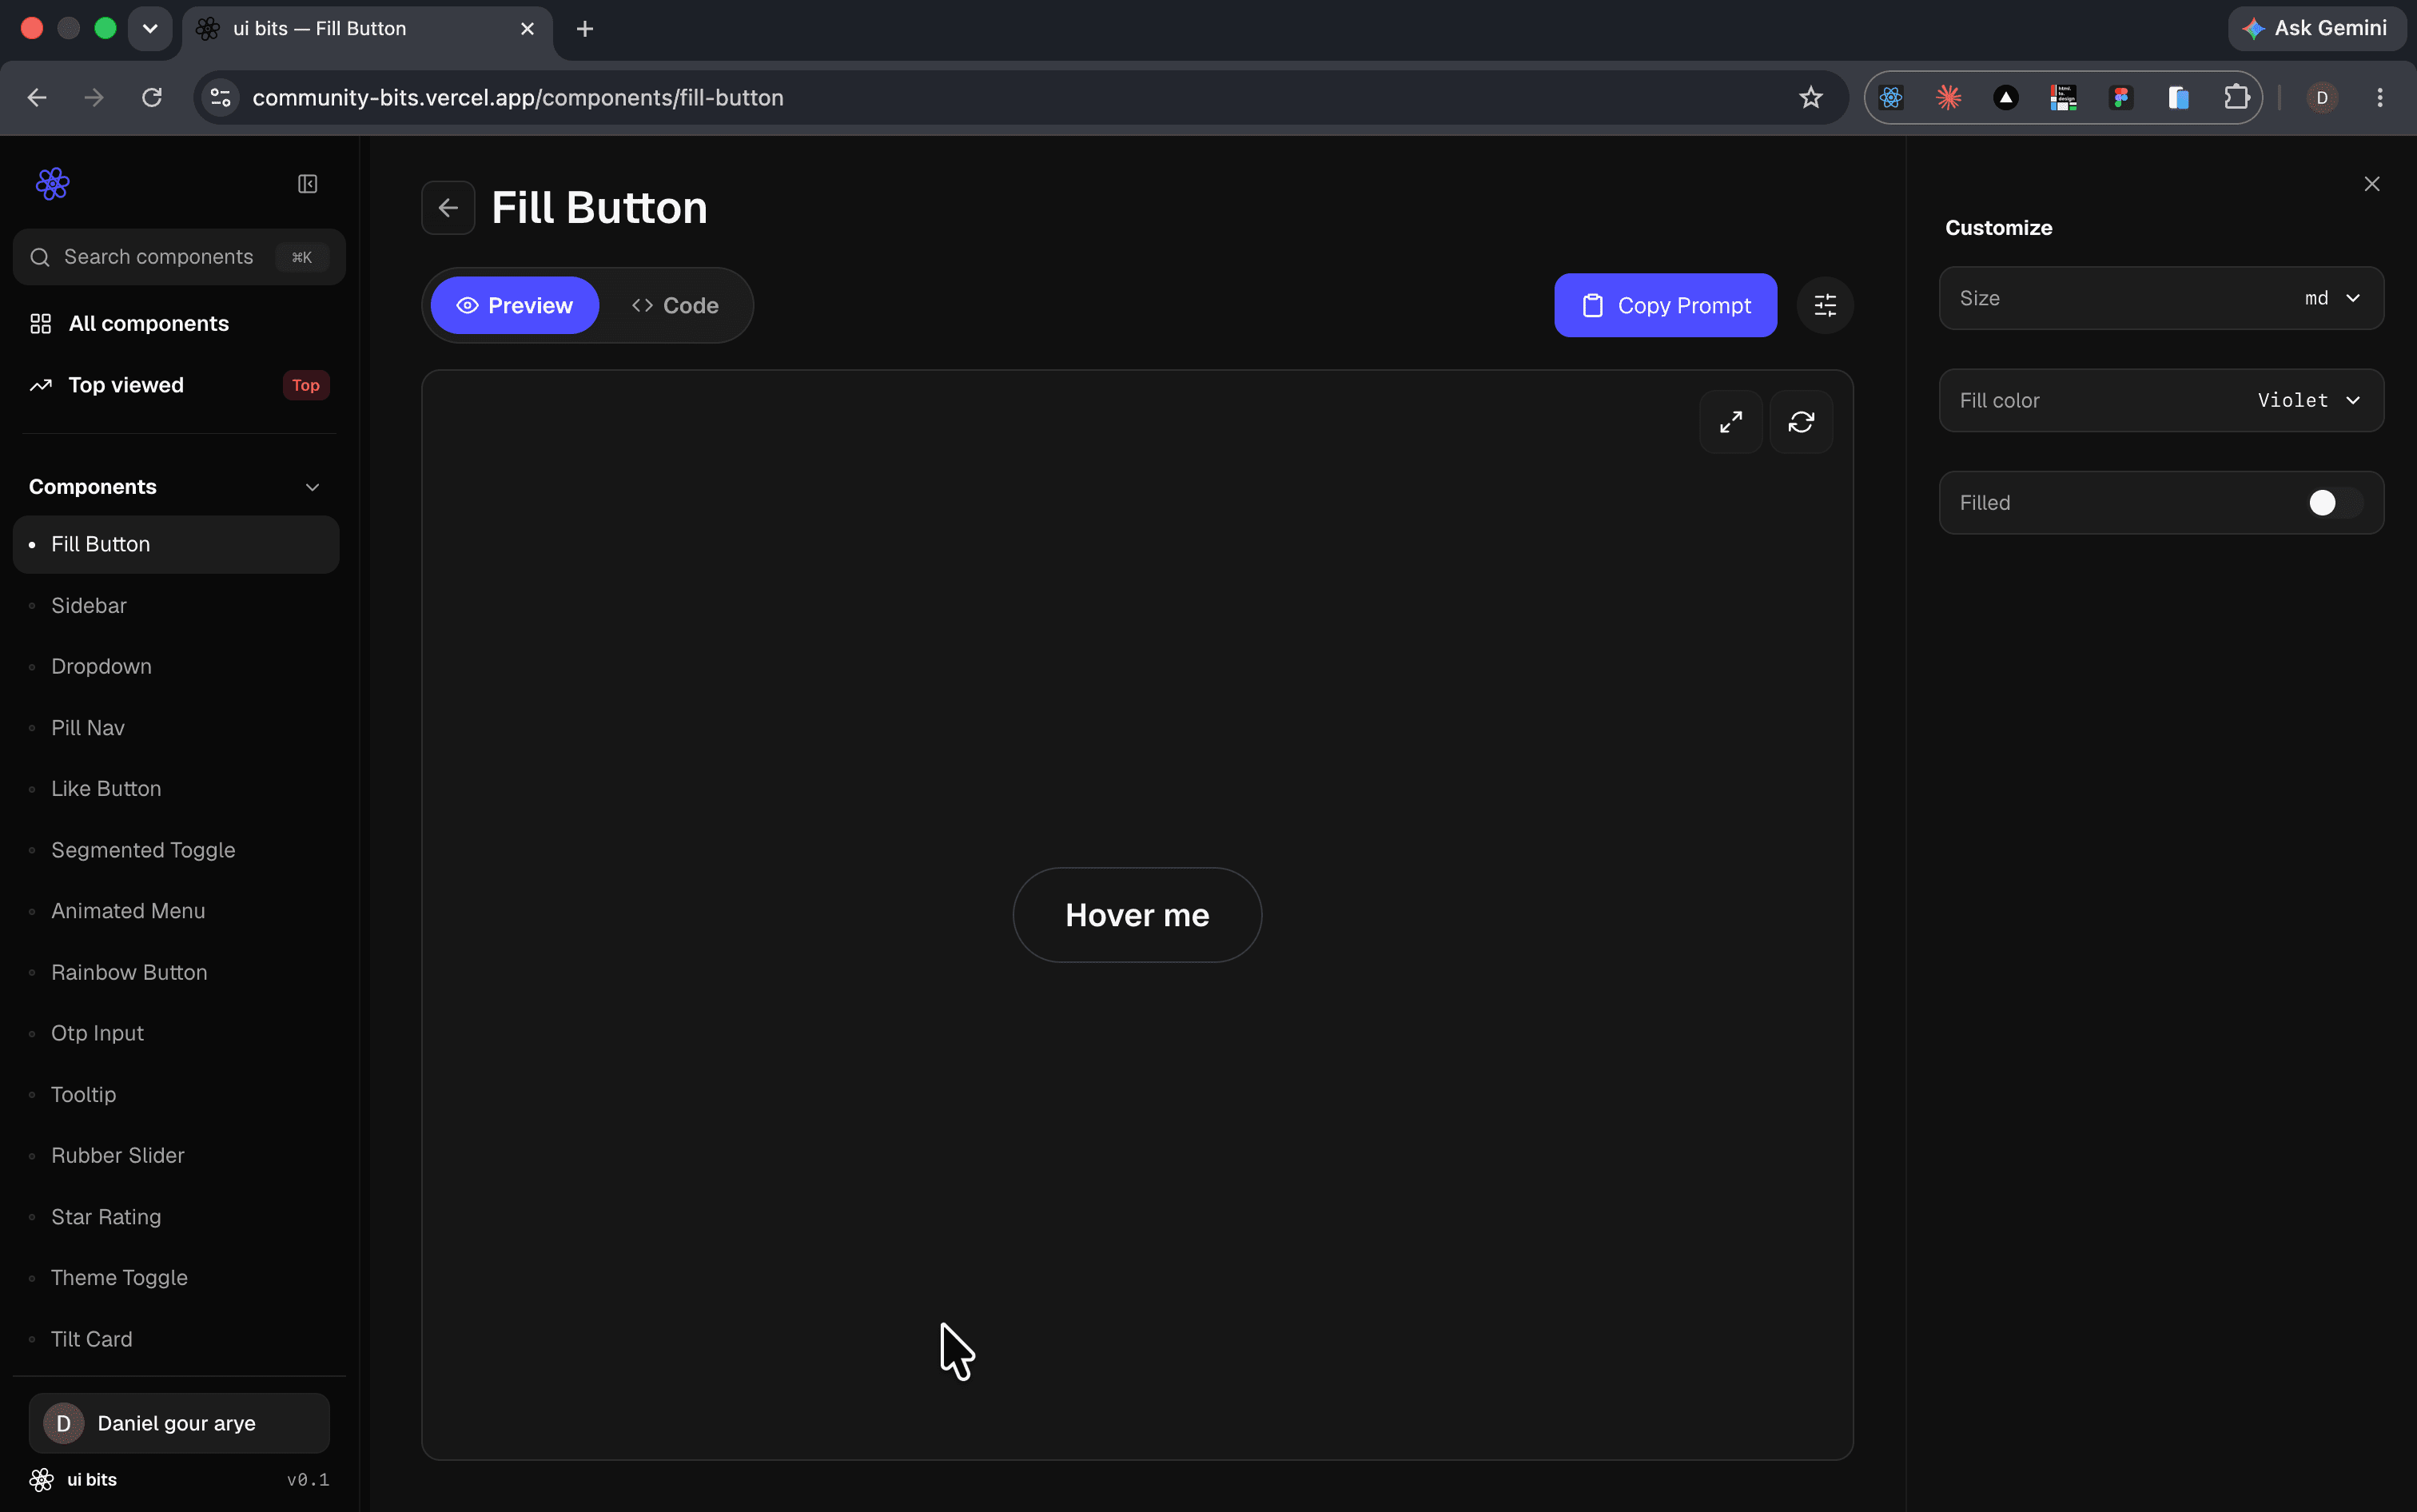
Task: Open the Extensions puzzle icon
Action: point(2235,98)
